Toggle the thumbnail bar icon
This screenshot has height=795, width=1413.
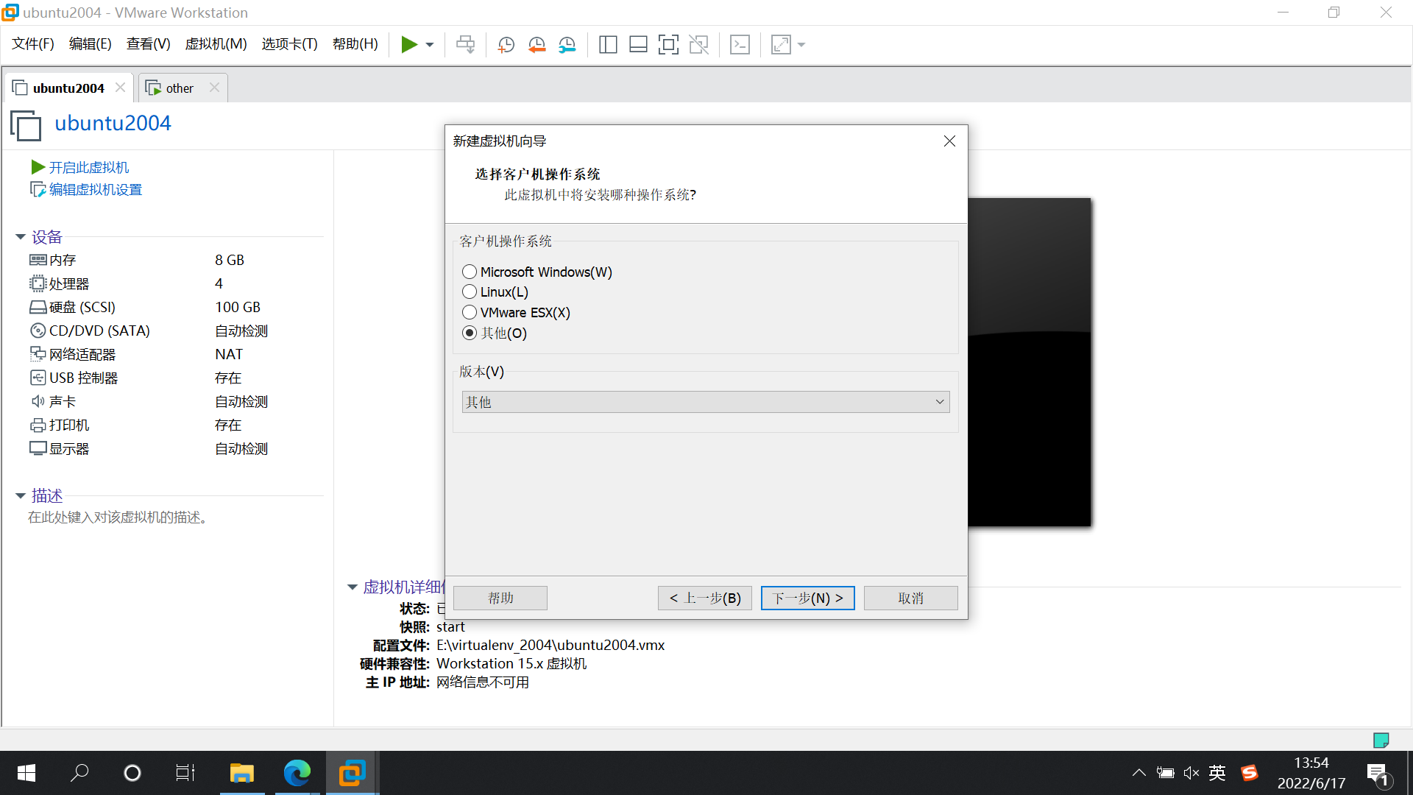pyautogui.click(x=638, y=44)
